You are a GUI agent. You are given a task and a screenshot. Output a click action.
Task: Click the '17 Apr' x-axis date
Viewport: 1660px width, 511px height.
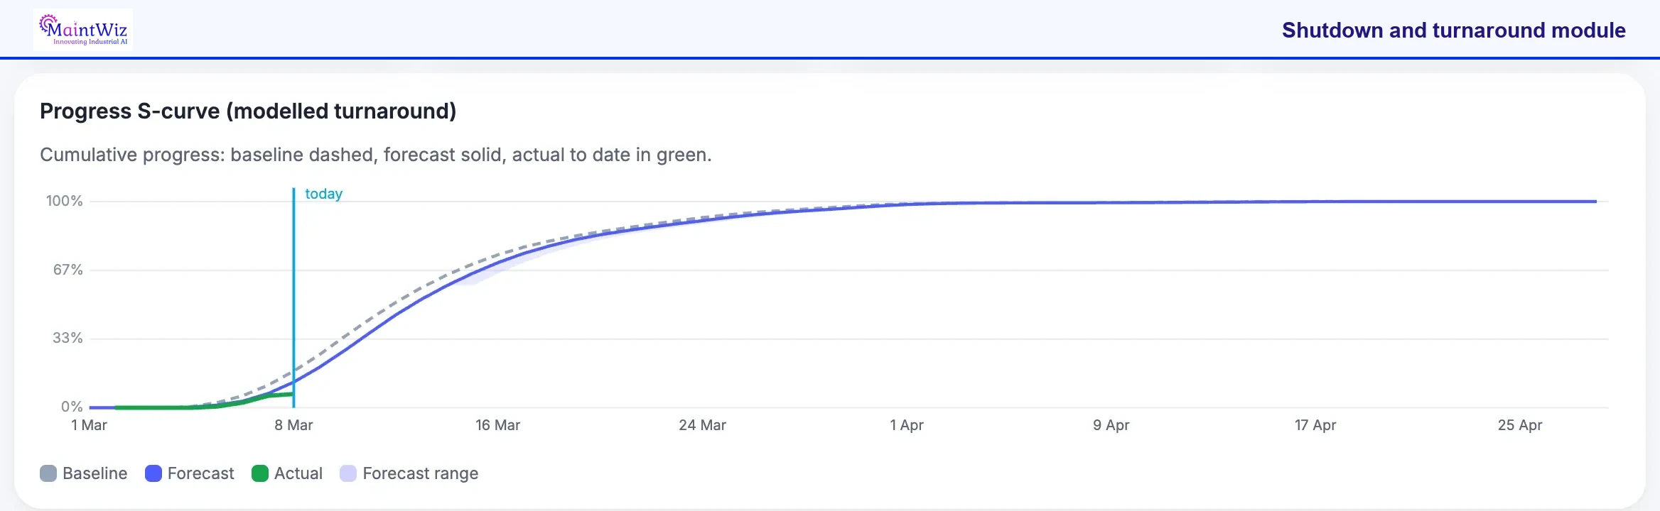click(x=1315, y=425)
